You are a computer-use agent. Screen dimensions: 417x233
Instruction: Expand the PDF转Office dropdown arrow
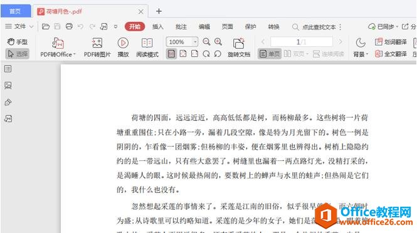click(75, 54)
